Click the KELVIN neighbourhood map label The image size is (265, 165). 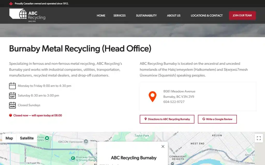coord(217,135)
